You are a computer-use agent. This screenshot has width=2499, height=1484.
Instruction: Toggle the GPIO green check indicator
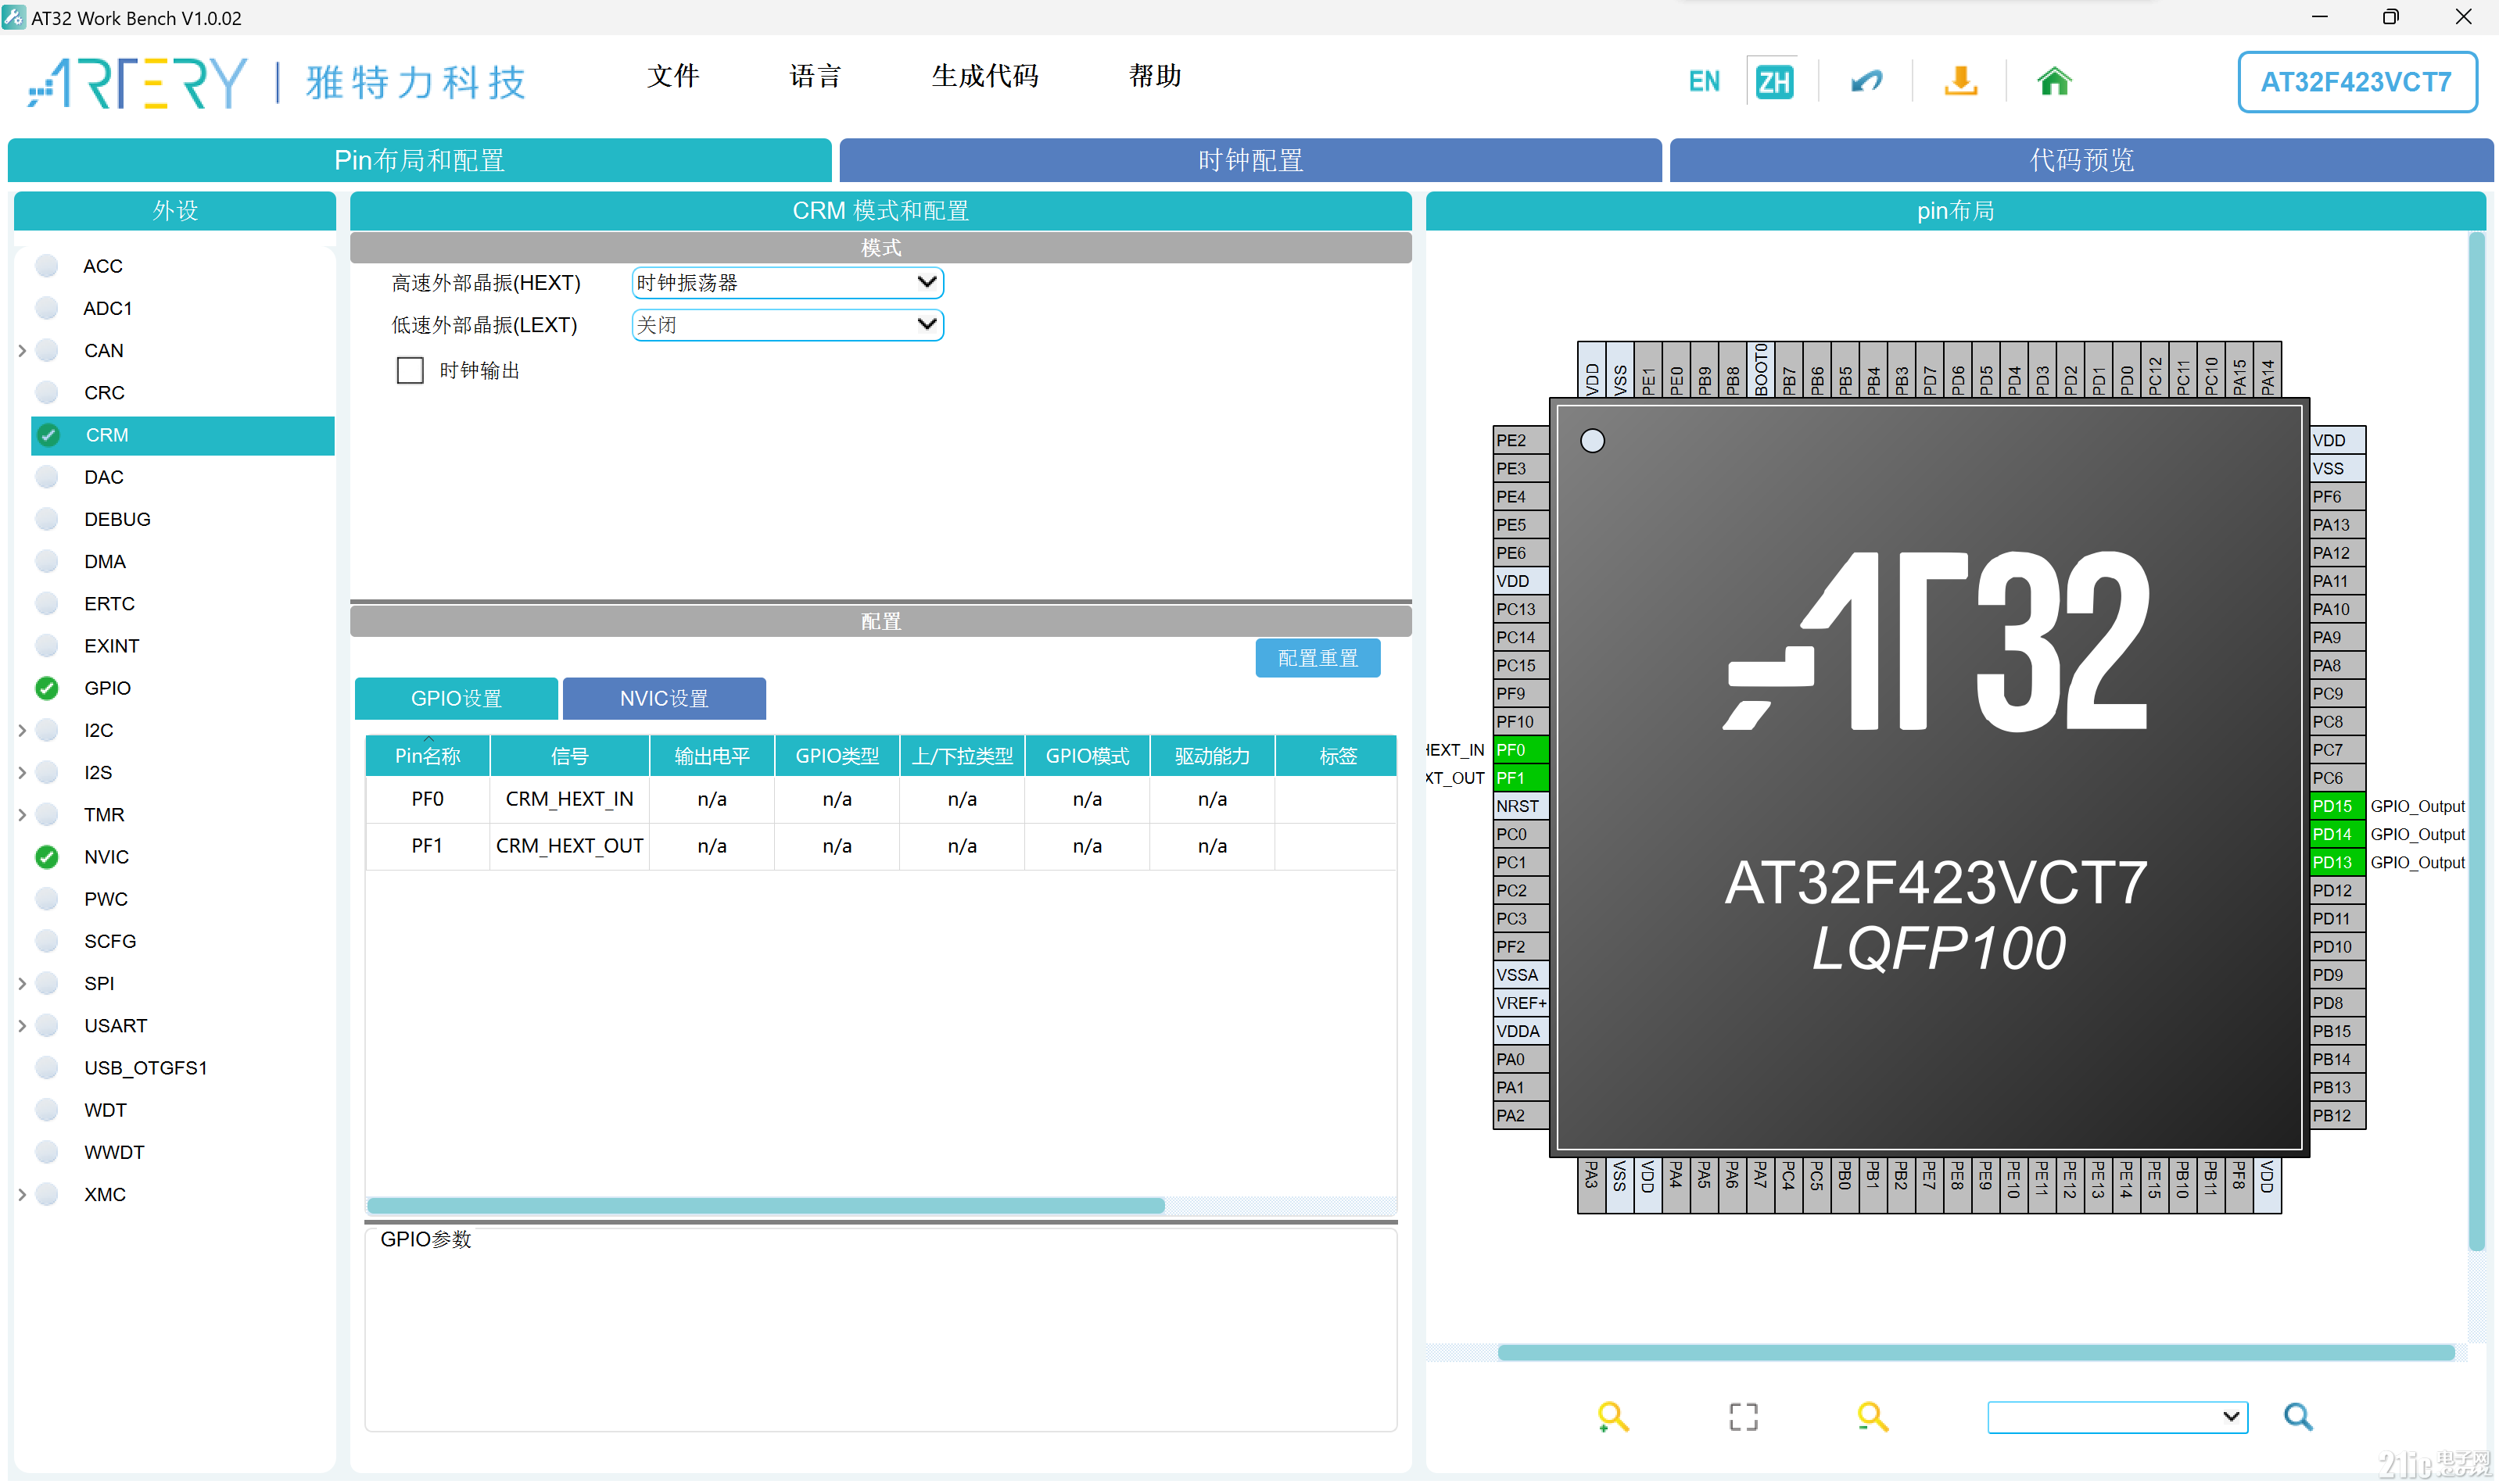(46, 688)
